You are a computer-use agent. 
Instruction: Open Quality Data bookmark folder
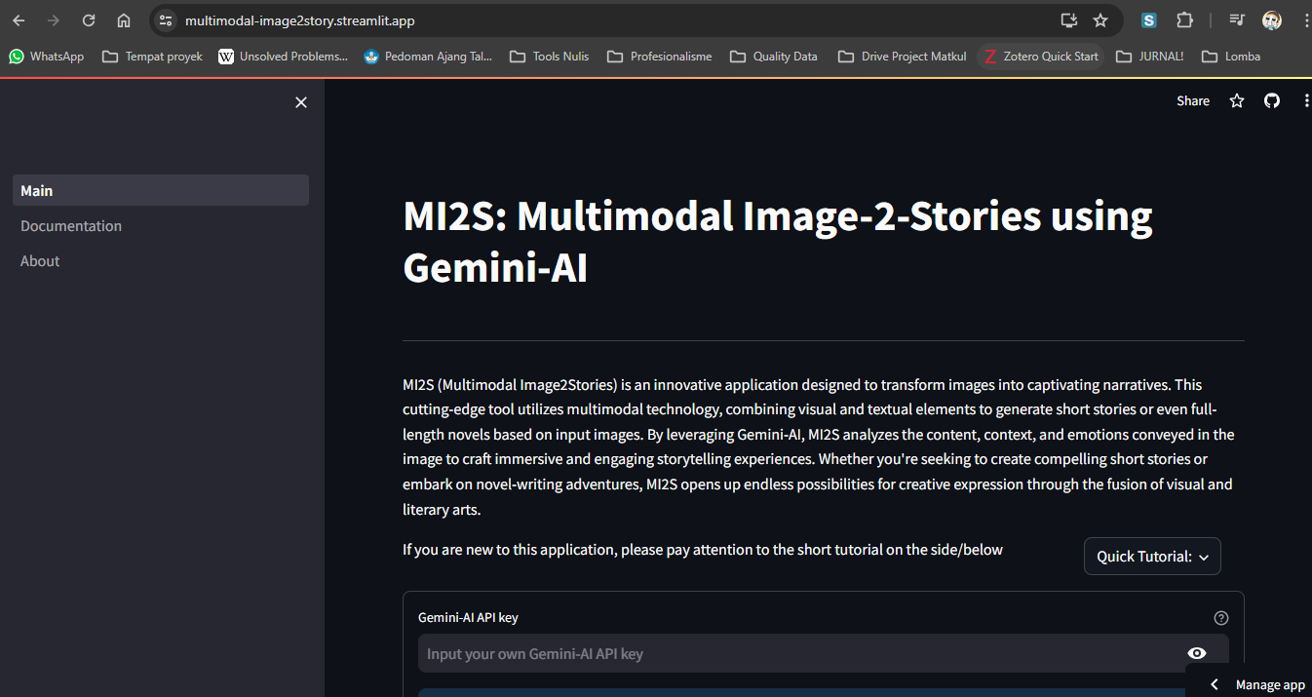click(774, 57)
